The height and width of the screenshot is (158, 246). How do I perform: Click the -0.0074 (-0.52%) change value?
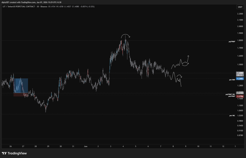(87, 7)
